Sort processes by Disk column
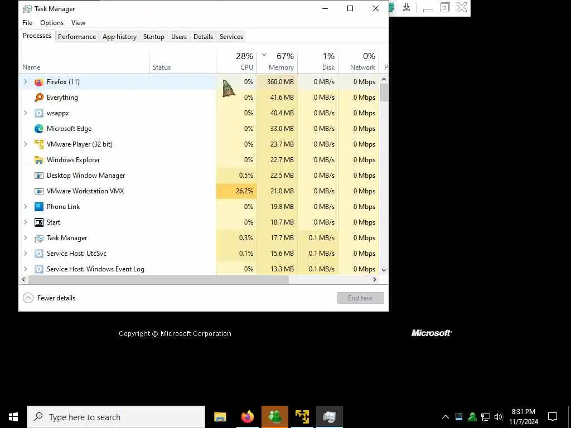The image size is (571, 428). point(318,63)
